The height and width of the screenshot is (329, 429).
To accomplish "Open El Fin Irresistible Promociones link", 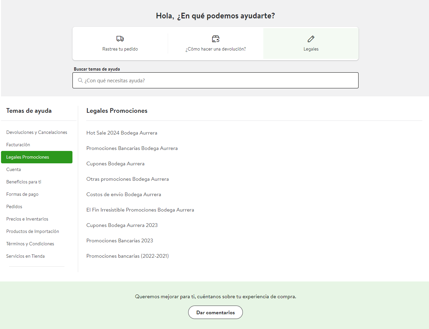I will click(x=140, y=210).
